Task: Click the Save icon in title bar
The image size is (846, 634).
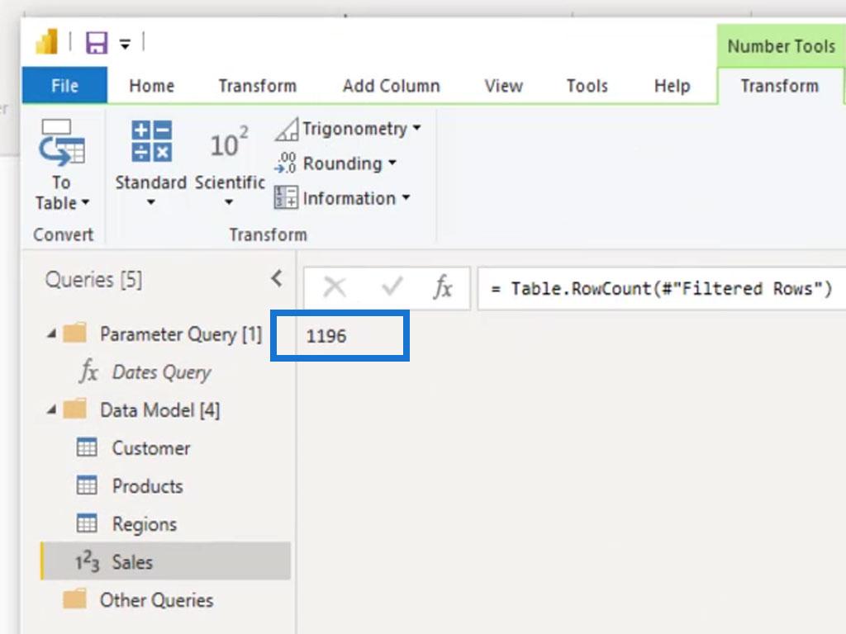Action: (x=97, y=43)
